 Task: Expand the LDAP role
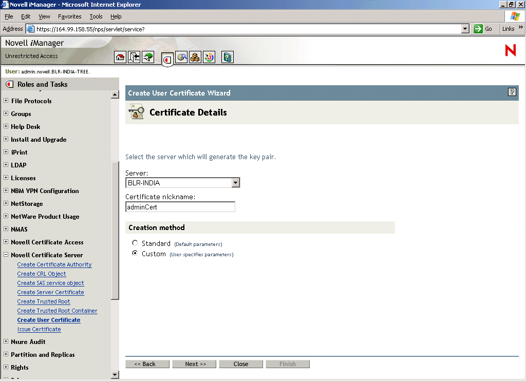pyautogui.click(x=6, y=165)
